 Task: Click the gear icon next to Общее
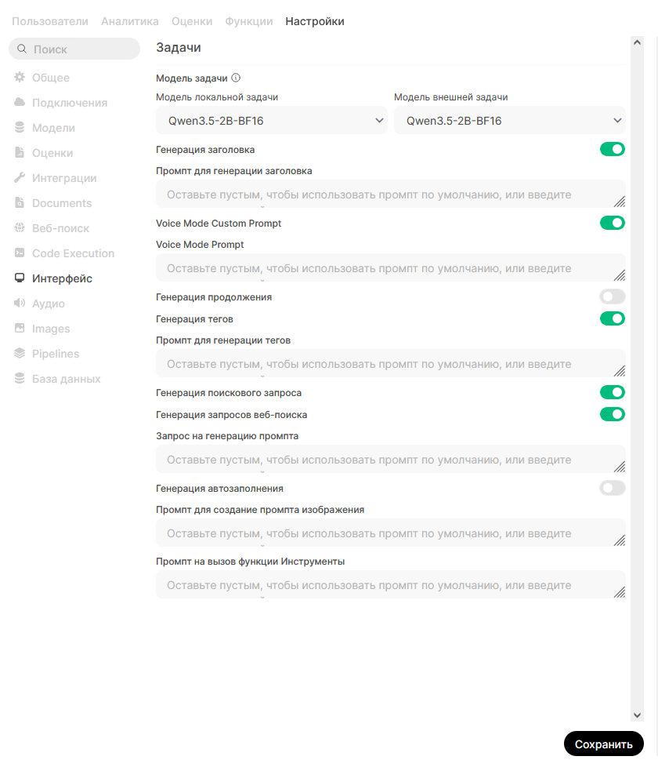tap(20, 78)
